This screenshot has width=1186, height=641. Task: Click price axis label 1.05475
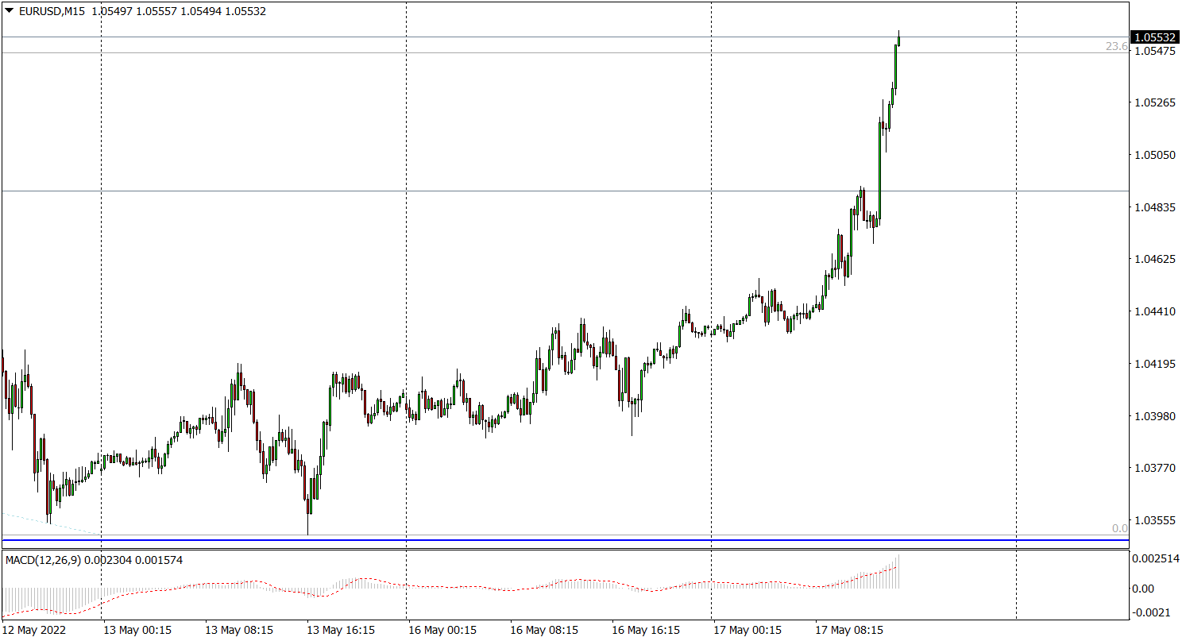click(1155, 51)
